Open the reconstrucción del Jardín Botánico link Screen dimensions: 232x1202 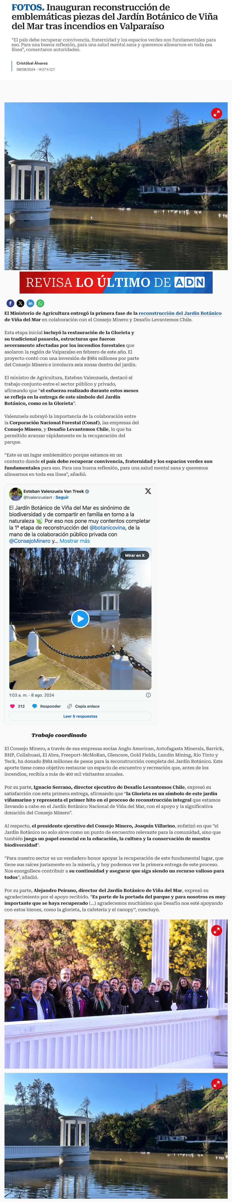(x=180, y=313)
